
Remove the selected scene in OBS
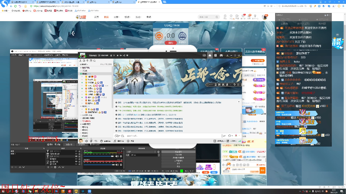(x=16, y=167)
